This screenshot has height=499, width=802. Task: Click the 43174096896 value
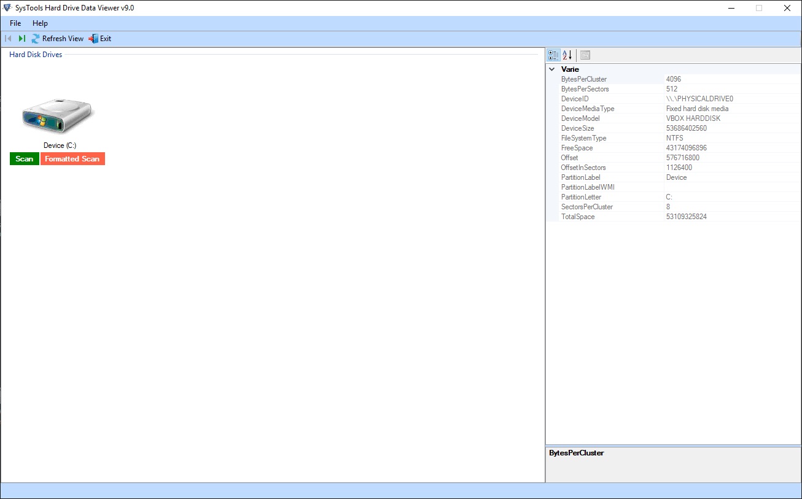tap(687, 148)
